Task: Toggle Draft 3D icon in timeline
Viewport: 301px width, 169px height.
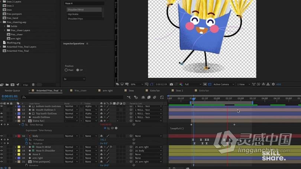Action: [x=136, y=97]
